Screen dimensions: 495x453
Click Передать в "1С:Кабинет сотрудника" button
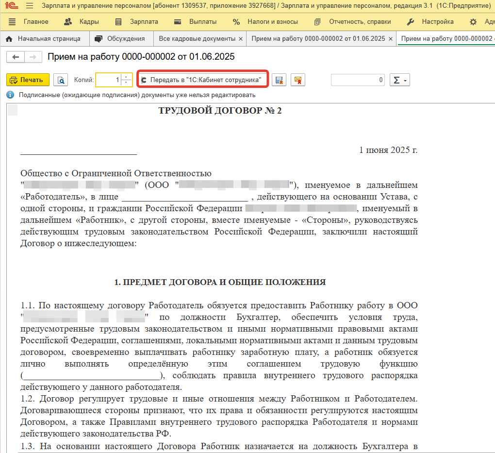point(202,80)
